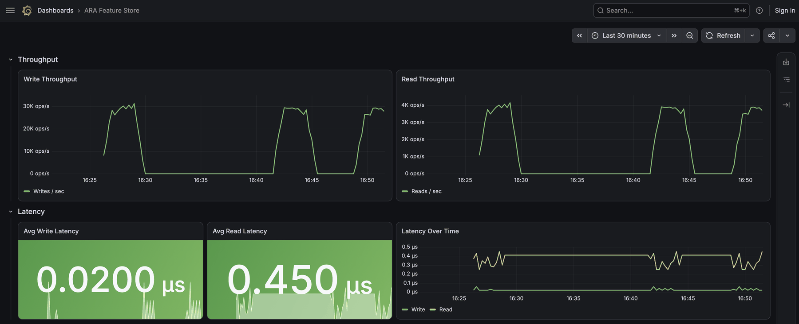Focus the Search input field

[x=671, y=10]
